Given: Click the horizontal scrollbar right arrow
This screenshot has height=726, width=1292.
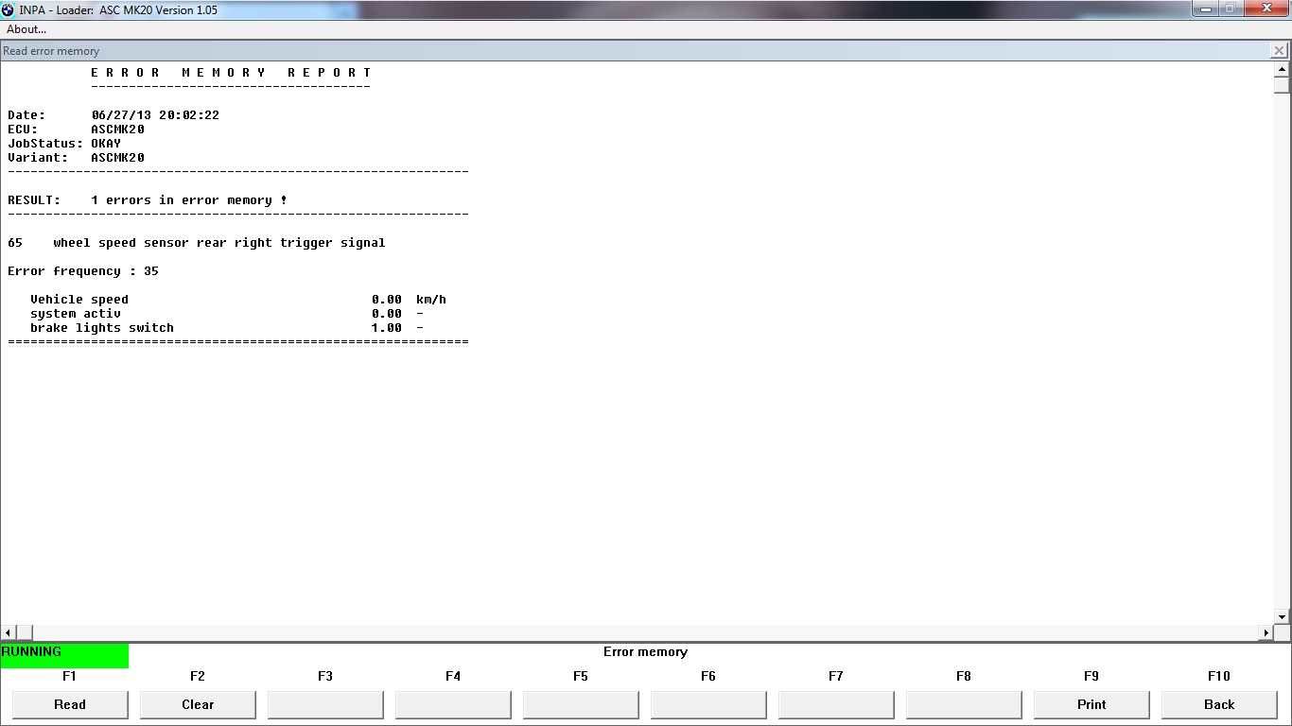Looking at the screenshot, I should 1266,632.
